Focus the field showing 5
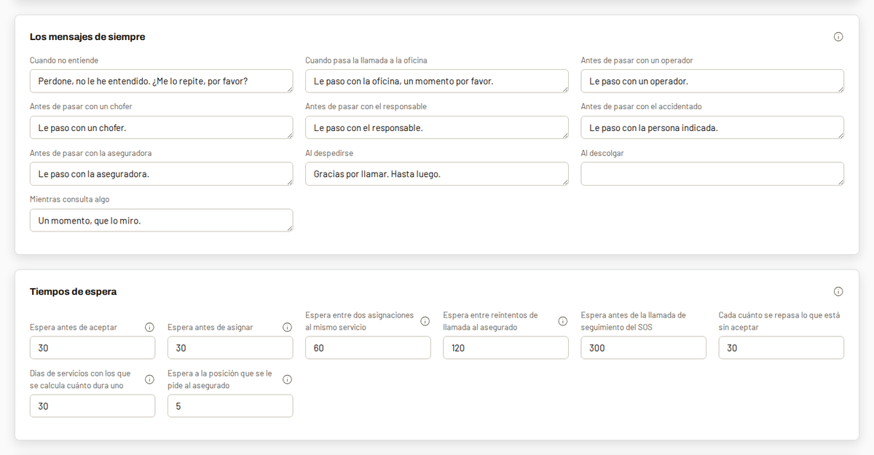The image size is (874, 455). click(230, 406)
